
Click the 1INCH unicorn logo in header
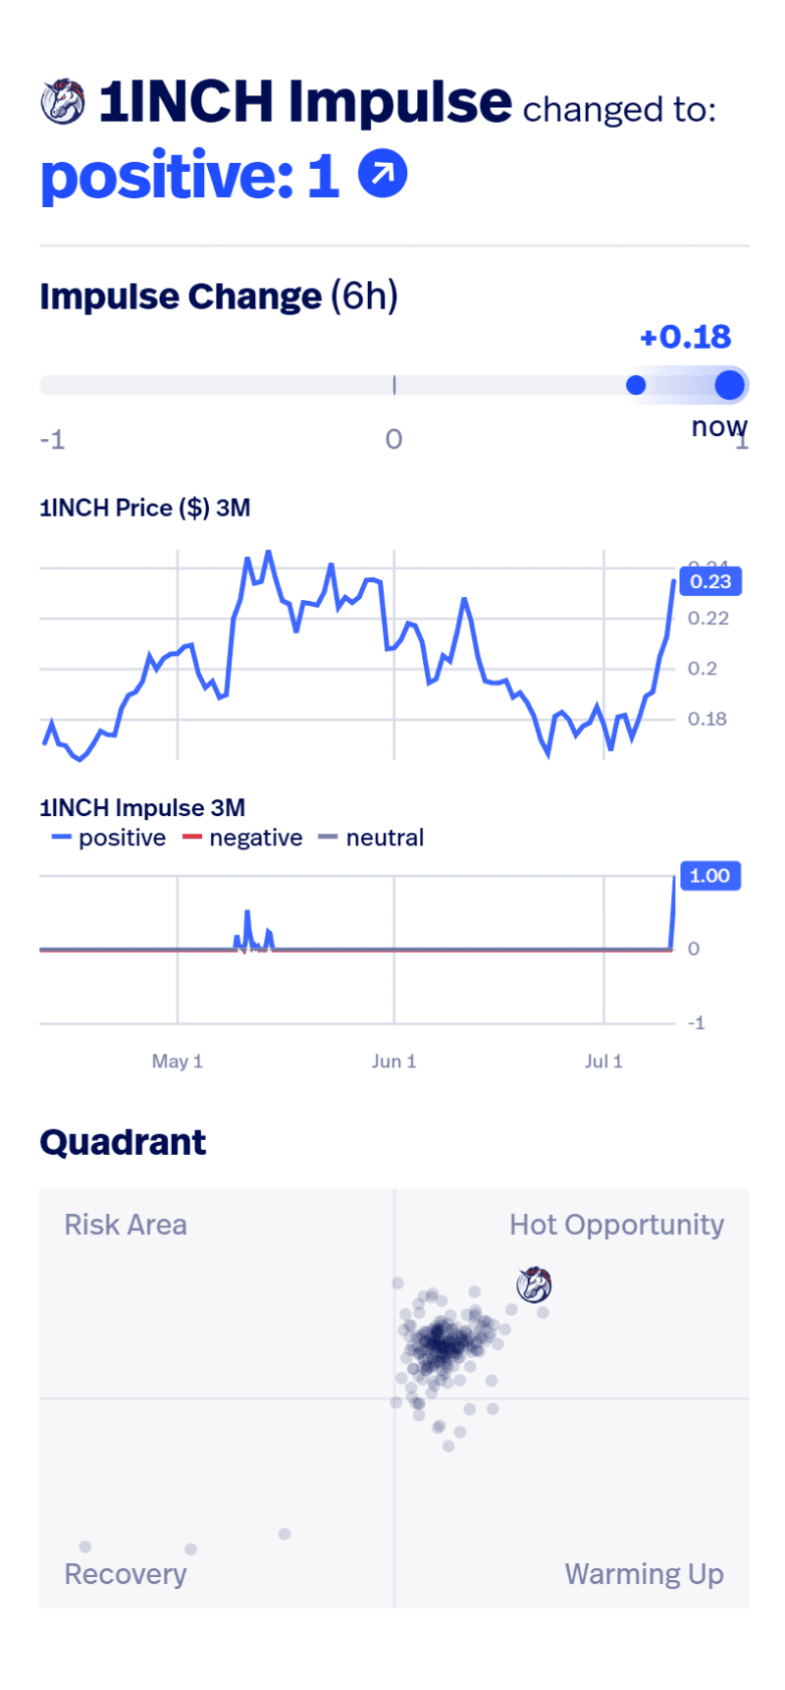click(x=63, y=102)
